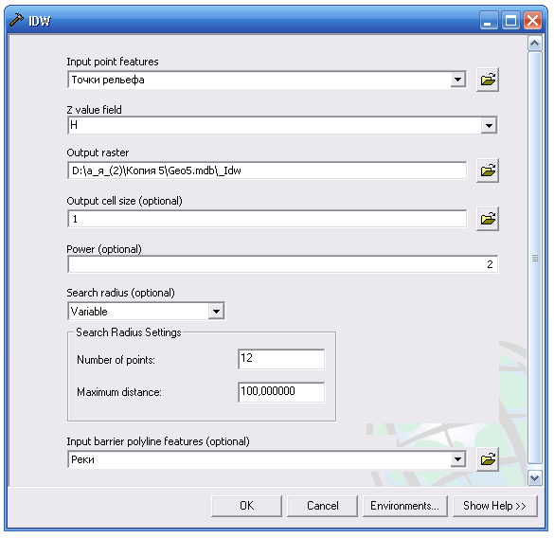Open the Z value field dropdown

489,125
